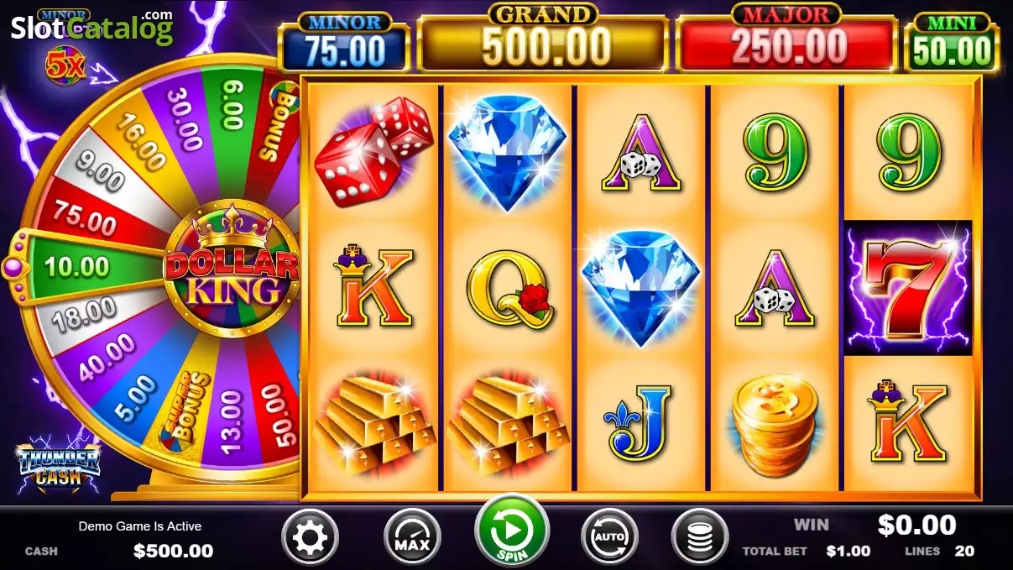Screen dimensions: 1013x570
Task: Click the MAJOR 250.00 jackpot display
Action: [786, 38]
